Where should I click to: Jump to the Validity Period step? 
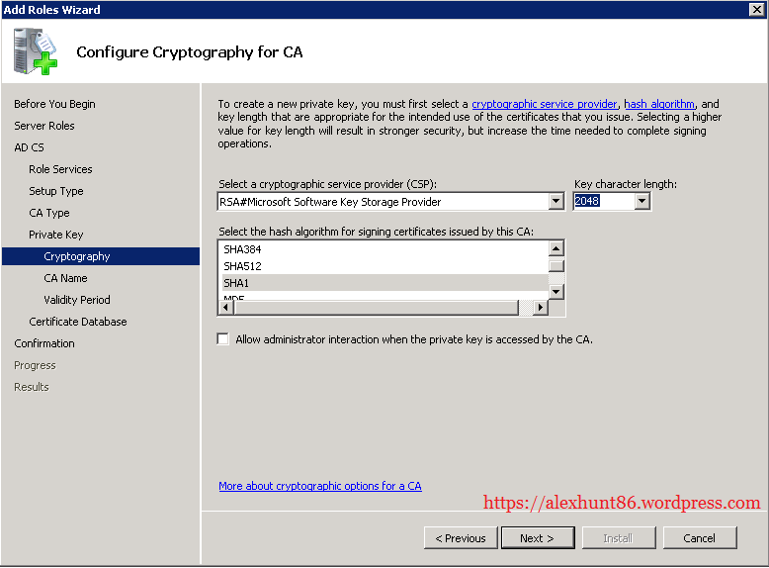coord(77,300)
